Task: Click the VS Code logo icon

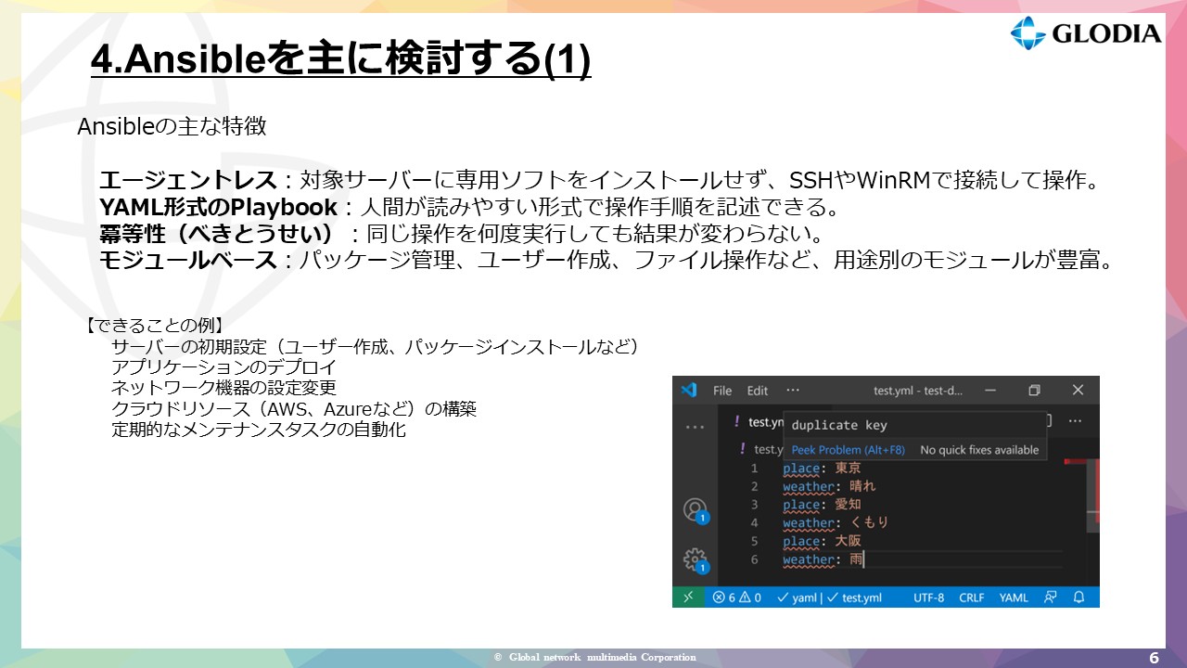Action: [688, 391]
